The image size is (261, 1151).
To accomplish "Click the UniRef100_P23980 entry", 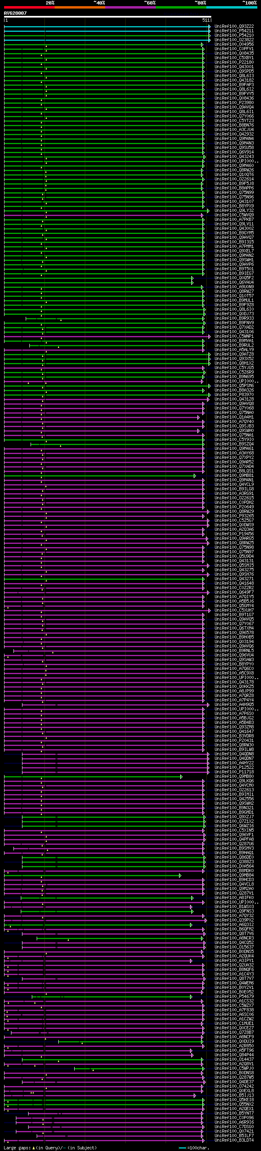I will [234, 103].
